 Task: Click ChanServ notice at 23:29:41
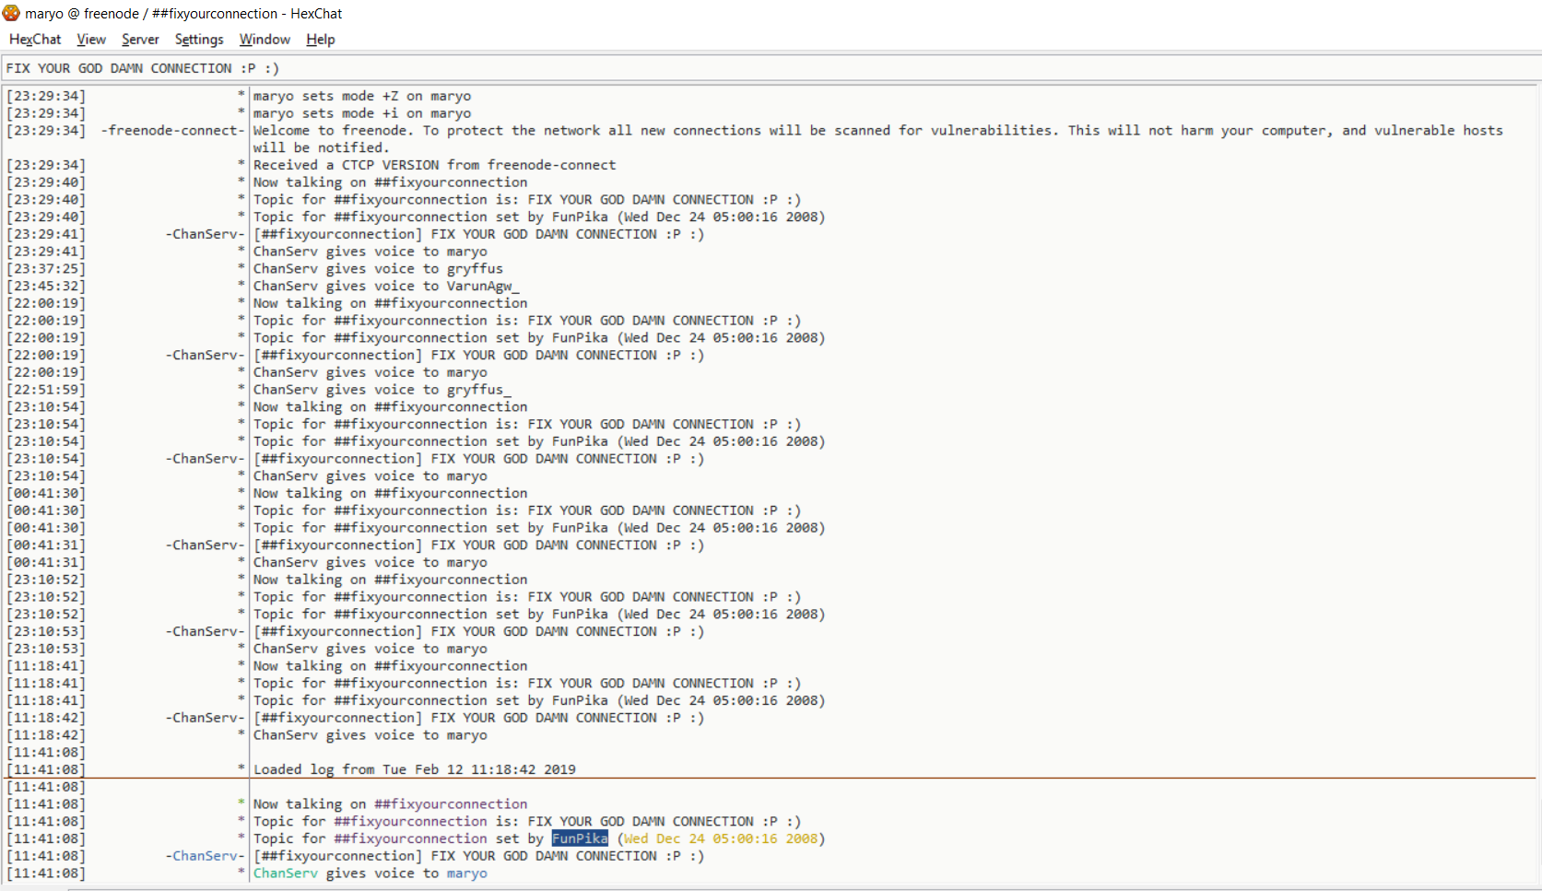[x=478, y=234]
